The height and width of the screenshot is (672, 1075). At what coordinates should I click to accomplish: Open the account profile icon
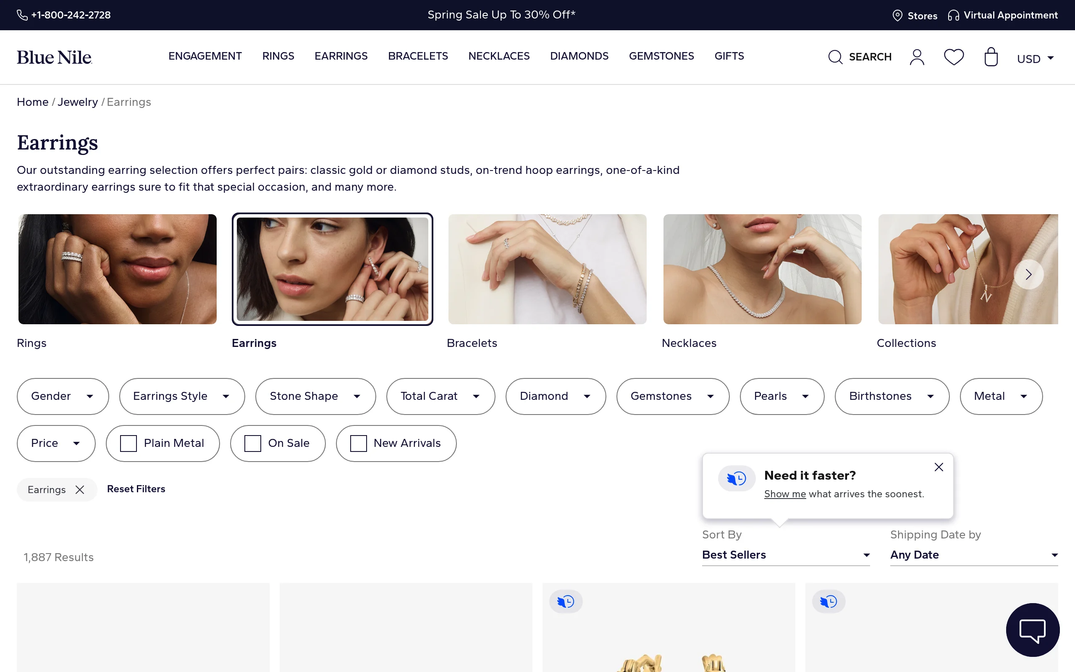click(917, 57)
